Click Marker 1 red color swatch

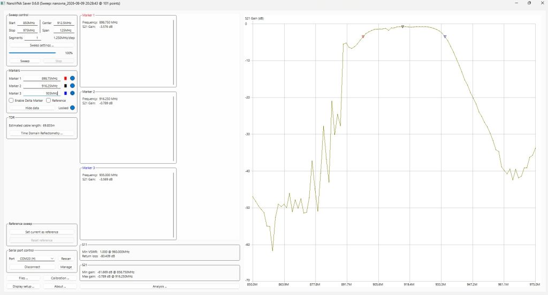point(65,78)
